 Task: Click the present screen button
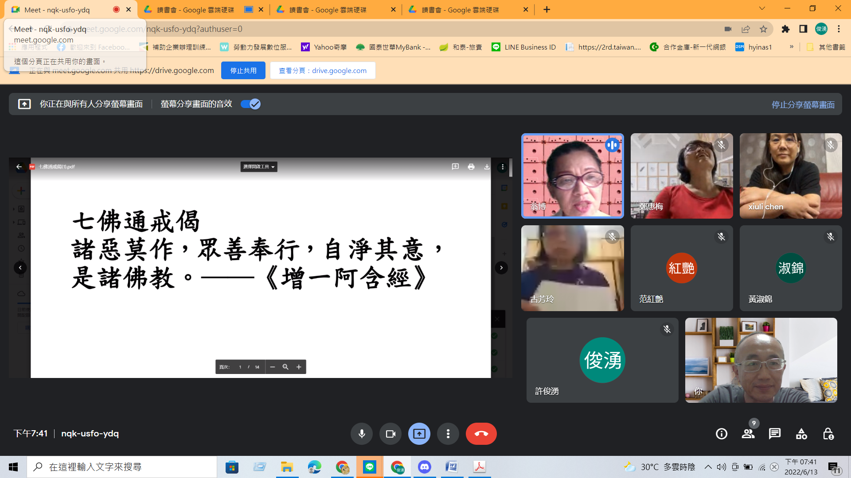pyautogui.click(x=419, y=434)
